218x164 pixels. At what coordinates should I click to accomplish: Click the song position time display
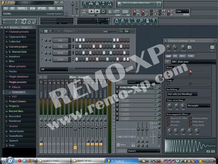tap(20, 21)
